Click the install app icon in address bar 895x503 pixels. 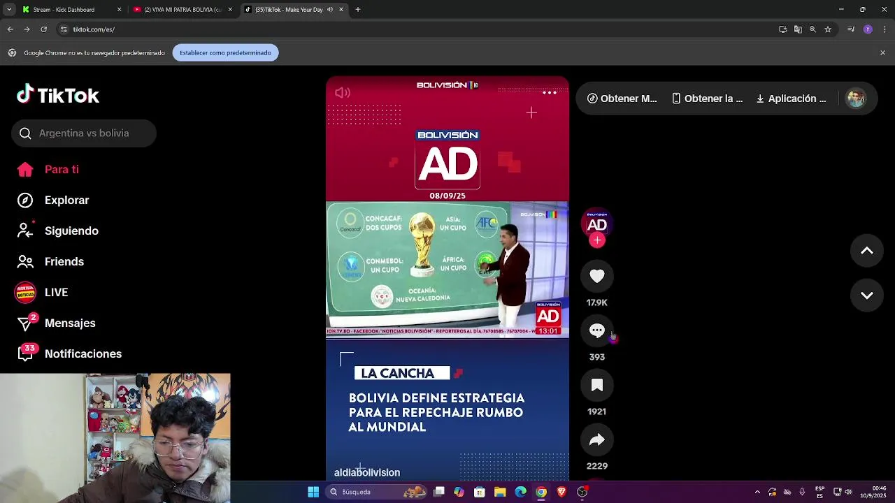[x=783, y=29]
